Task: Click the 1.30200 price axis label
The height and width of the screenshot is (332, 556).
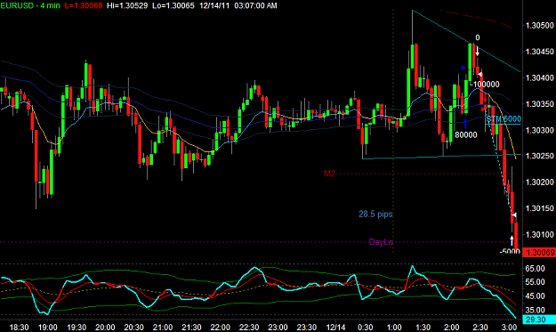Action: click(539, 182)
